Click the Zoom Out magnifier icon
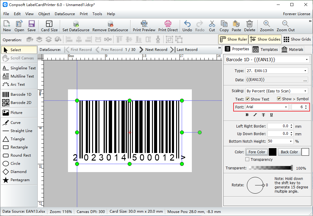This screenshot has width=313, height=216. point(286,26)
